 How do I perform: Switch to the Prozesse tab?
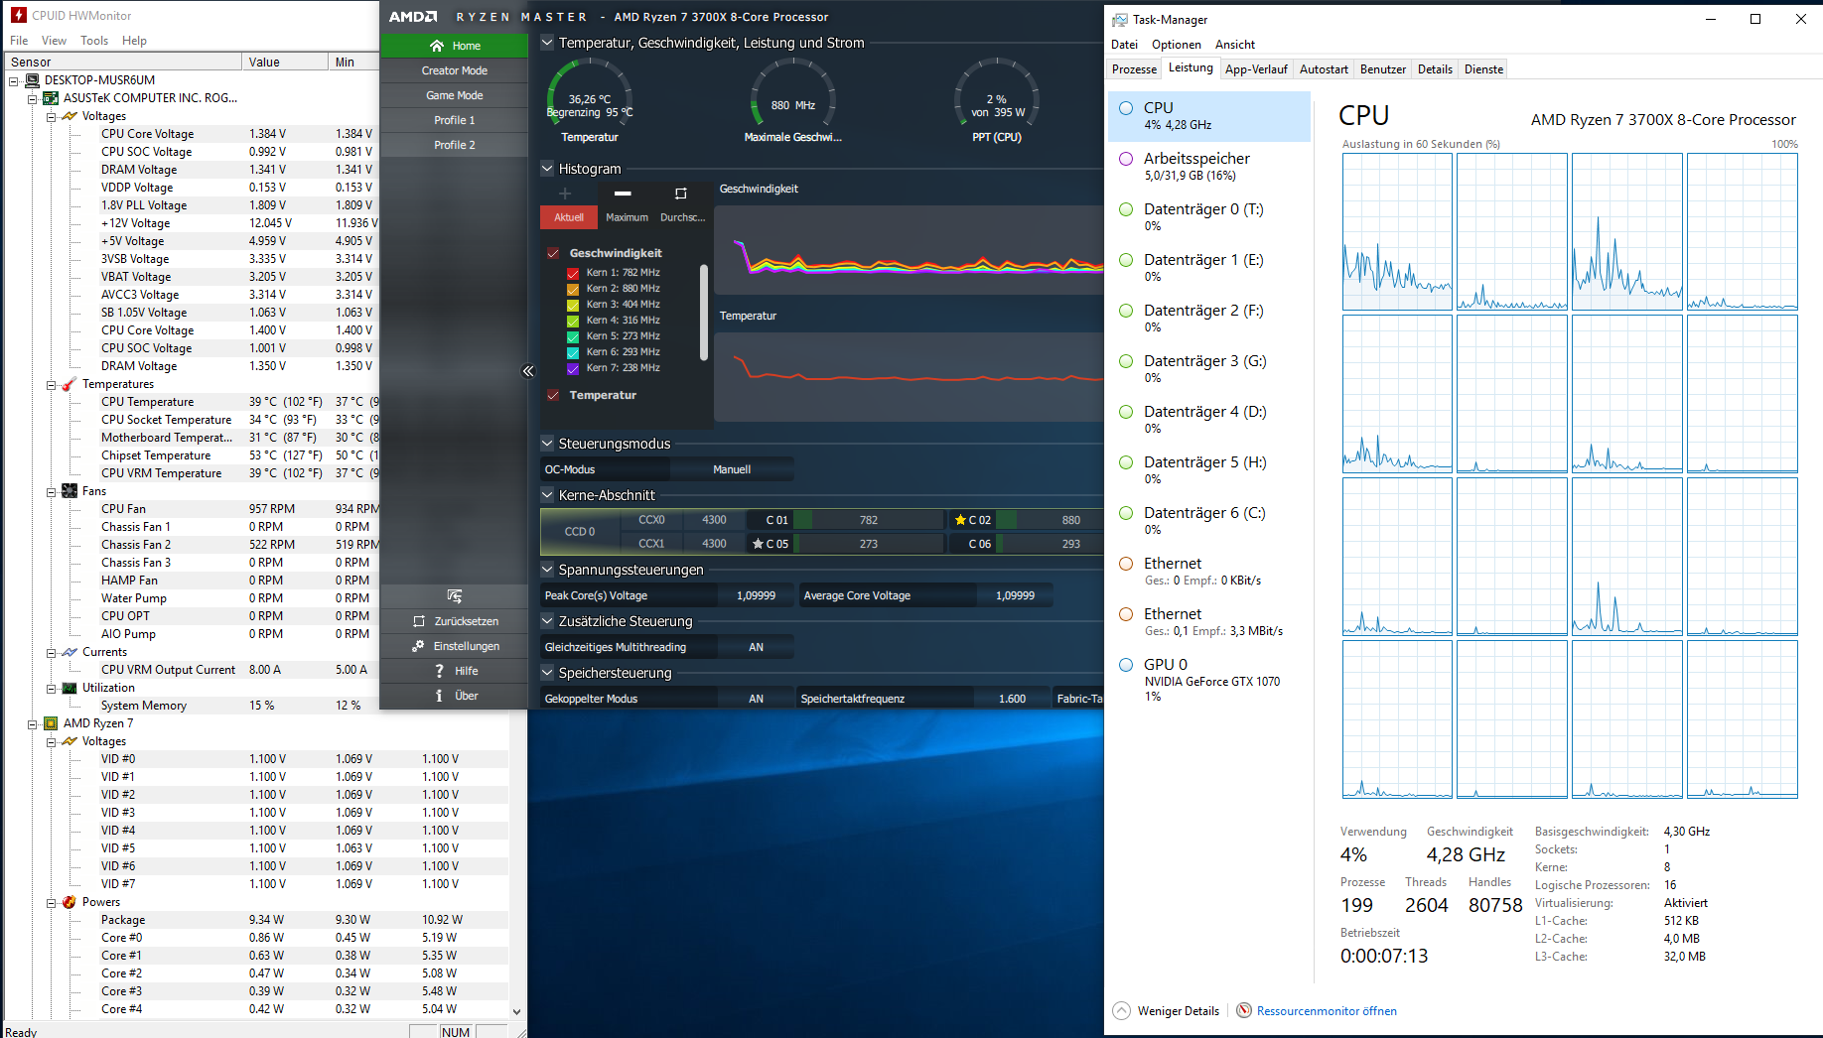(x=1134, y=69)
